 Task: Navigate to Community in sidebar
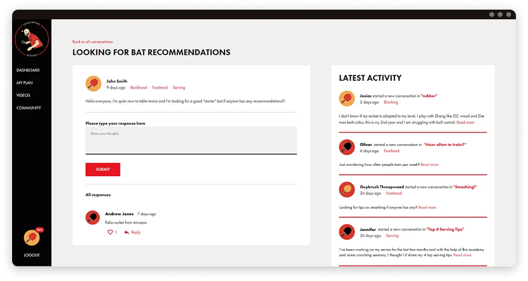28,108
